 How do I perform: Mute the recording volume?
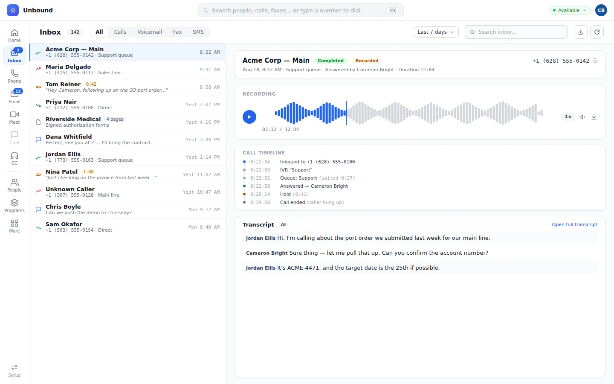tap(582, 117)
